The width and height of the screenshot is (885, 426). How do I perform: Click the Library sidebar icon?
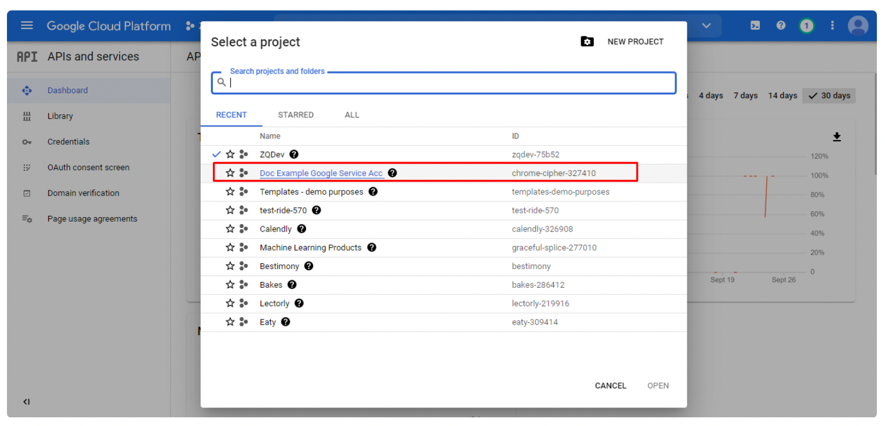(x=27, y=116)
